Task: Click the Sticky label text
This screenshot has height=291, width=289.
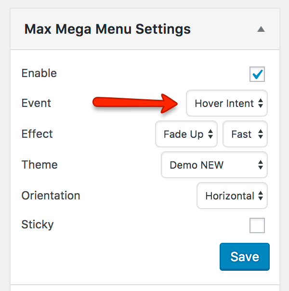Action: coord(38,225)
